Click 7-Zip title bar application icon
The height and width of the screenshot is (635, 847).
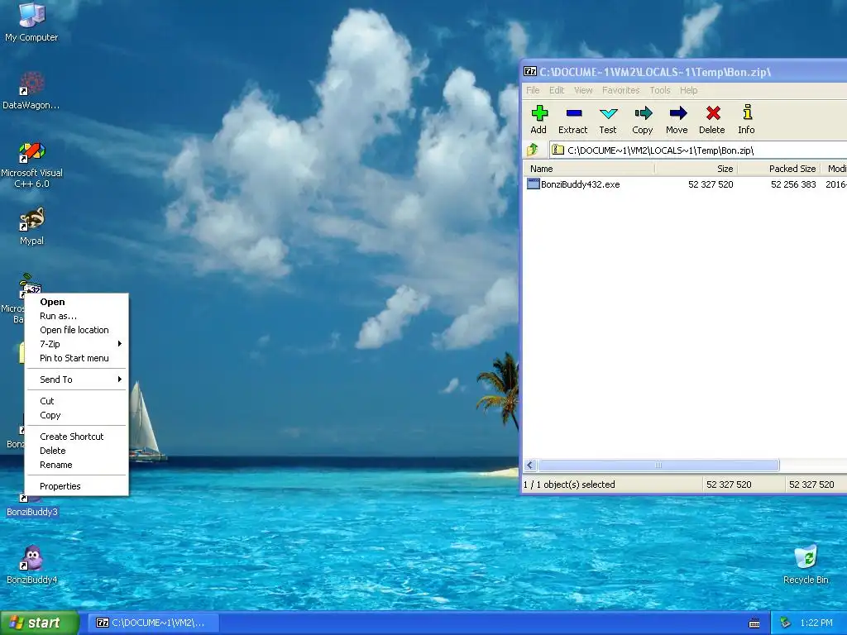point(530,71)
